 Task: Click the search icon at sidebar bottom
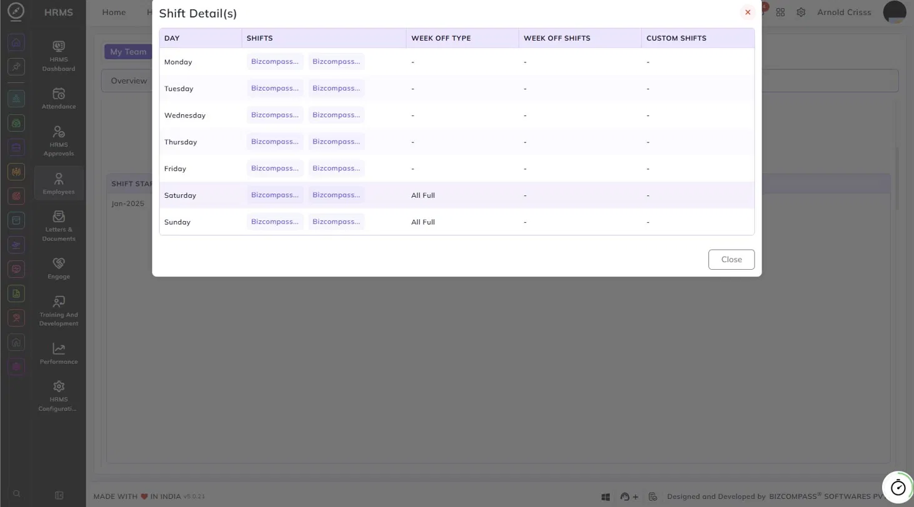click(16, 494)
